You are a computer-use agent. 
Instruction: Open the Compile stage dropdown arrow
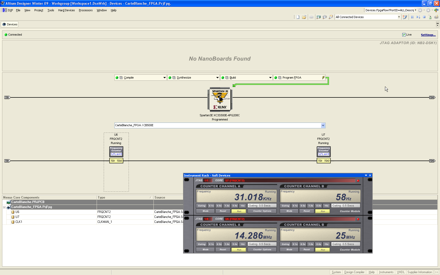(x=164, y=78)
